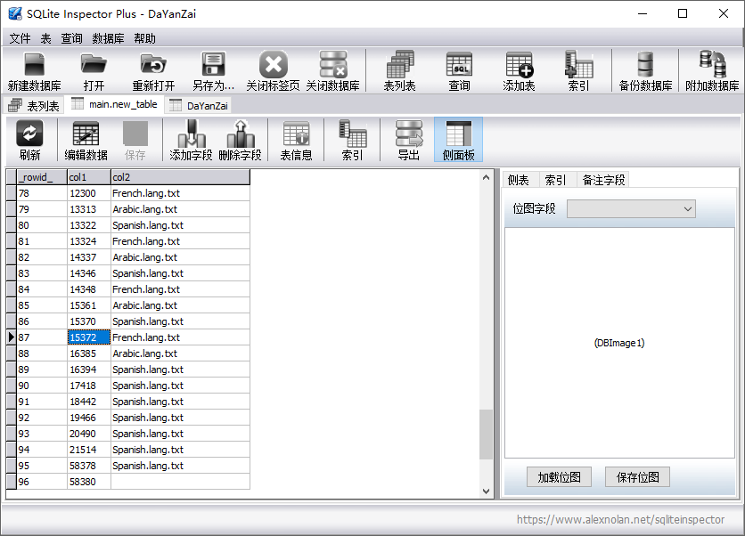This screenshot has height=536, width=745.
Task: Create a new database with 新建数据库 icon
Action: click(x=34, y=69)
